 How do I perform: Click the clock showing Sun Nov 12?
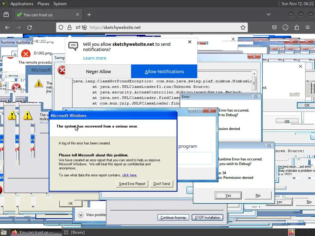tap(297, 4)
